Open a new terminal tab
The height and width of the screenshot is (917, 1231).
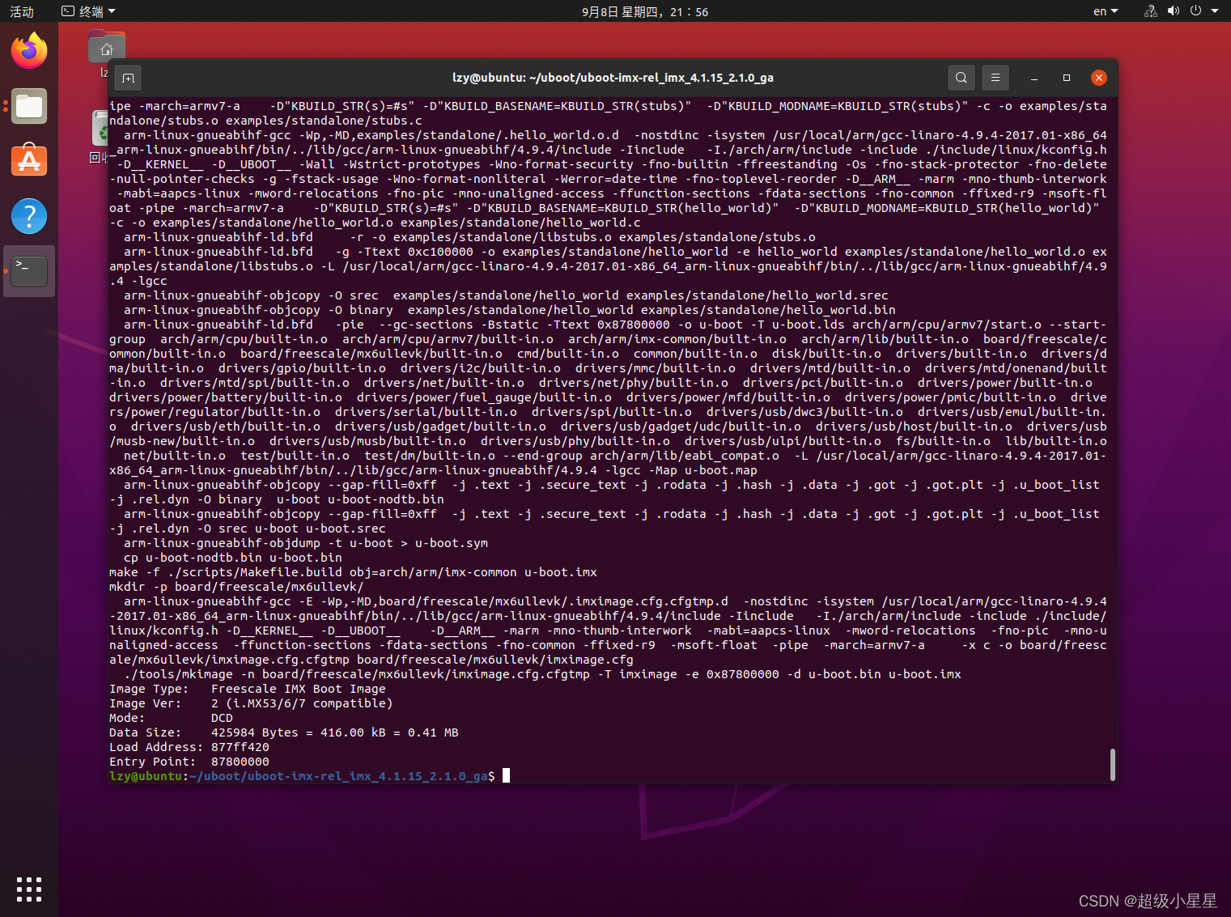[128, 78]
